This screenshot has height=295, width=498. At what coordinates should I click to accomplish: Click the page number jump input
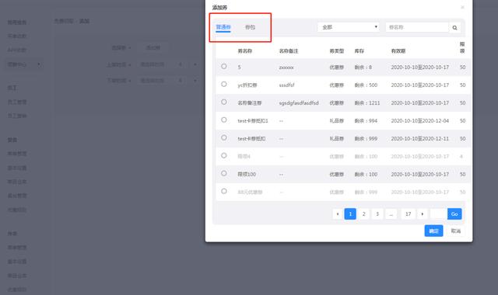tap(438, 214)
